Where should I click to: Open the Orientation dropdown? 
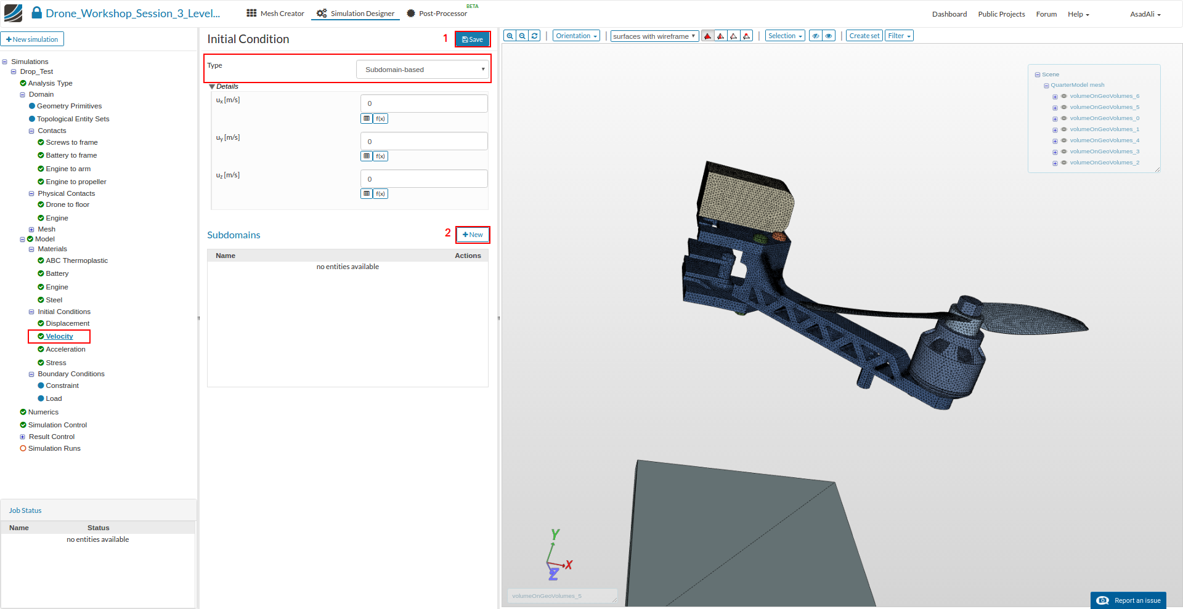(x=576, y=36)
